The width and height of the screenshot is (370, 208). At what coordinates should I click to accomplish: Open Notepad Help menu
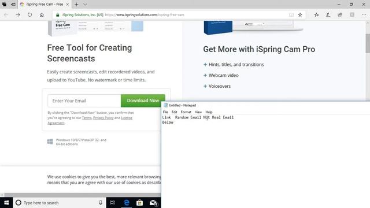pos(209,112)
